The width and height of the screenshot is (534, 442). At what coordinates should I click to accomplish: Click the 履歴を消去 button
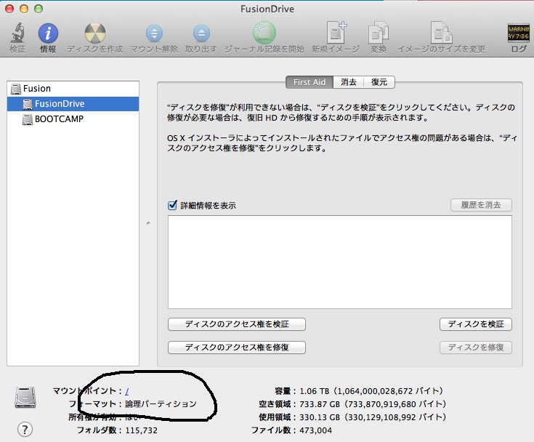481,205
